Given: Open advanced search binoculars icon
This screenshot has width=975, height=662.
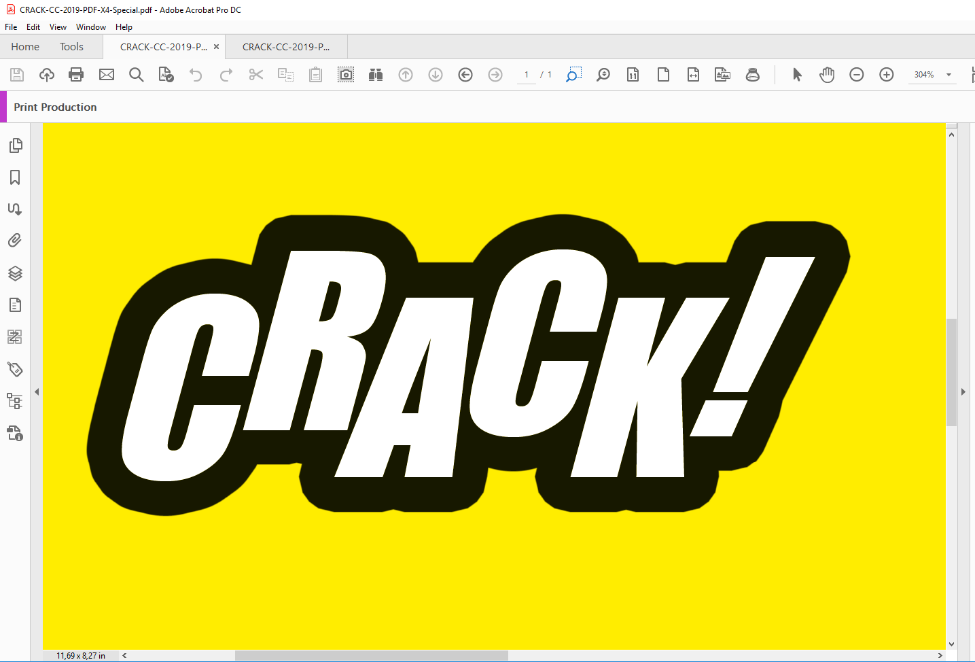Looking at the screenshot, I should coord(376,75).
